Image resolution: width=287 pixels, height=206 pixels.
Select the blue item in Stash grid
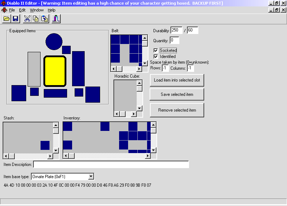point(45,145)
